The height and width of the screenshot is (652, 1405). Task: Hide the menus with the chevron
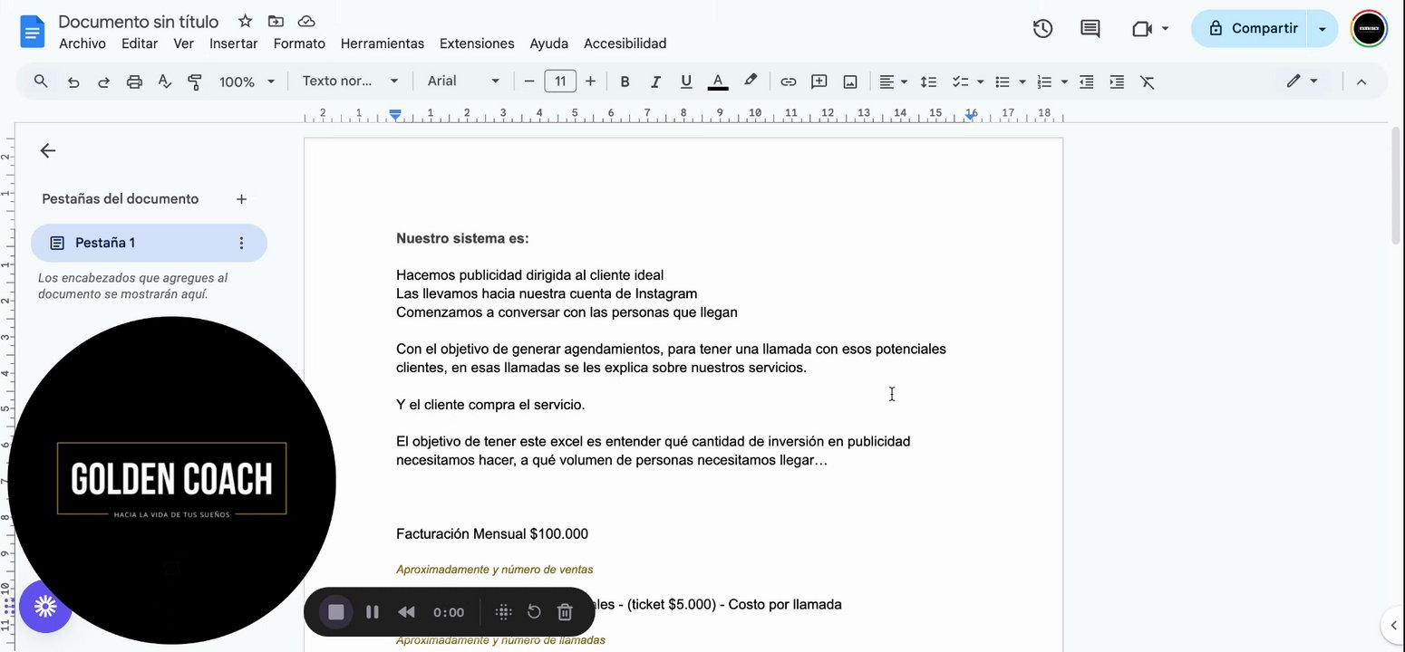tap(1361, 81)
